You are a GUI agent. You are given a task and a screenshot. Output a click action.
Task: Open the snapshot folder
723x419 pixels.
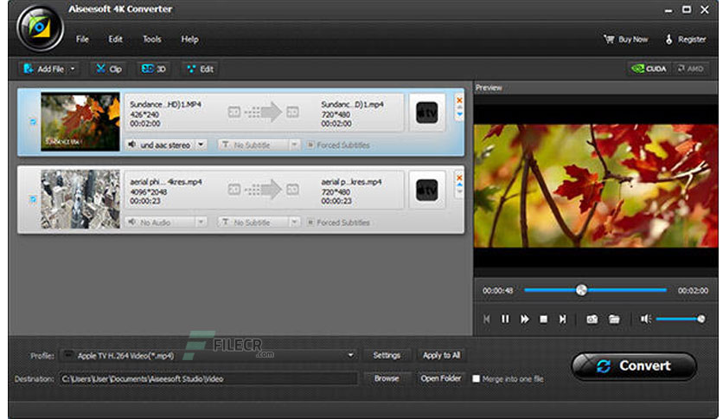(x=614, y=319)
